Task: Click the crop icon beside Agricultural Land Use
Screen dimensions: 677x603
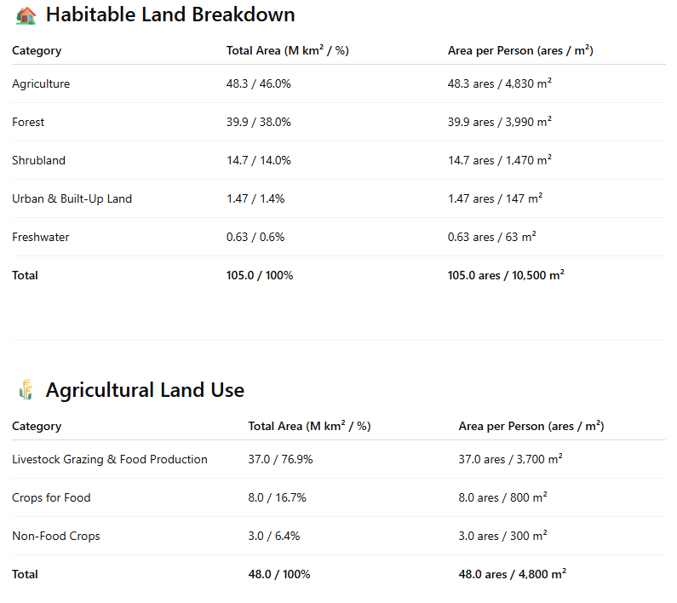Action: (x=26, y=391)
